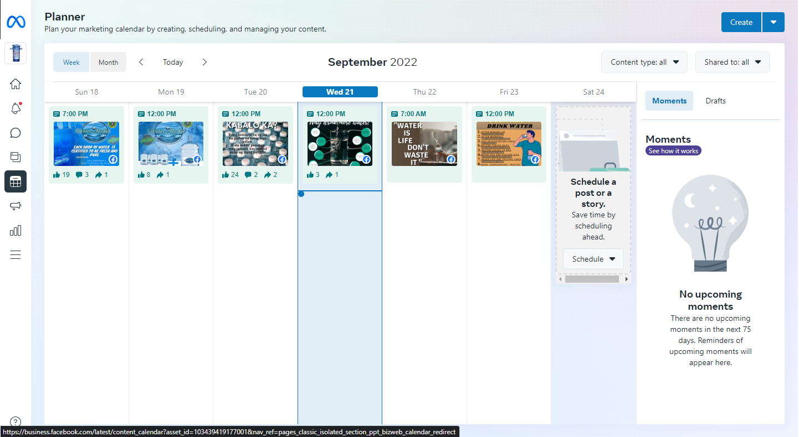Select Mon 19 day header
Viewport: 799px width, 437px height.
click(x=171, y=92)
